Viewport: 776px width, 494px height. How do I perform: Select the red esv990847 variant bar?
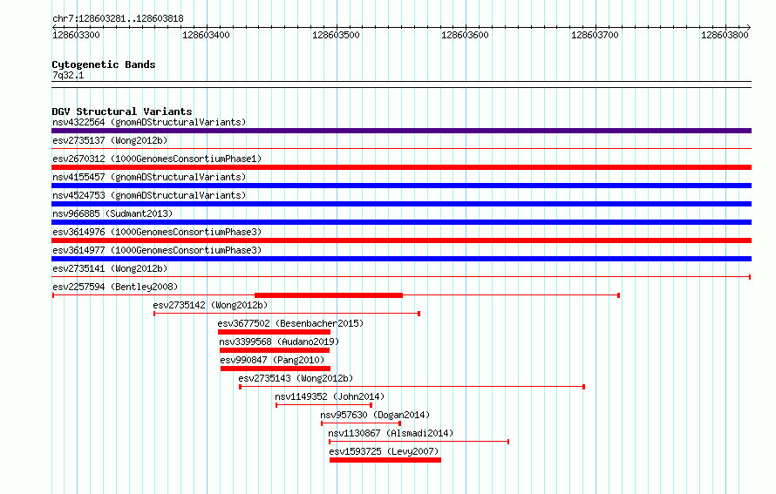point(276,369)
